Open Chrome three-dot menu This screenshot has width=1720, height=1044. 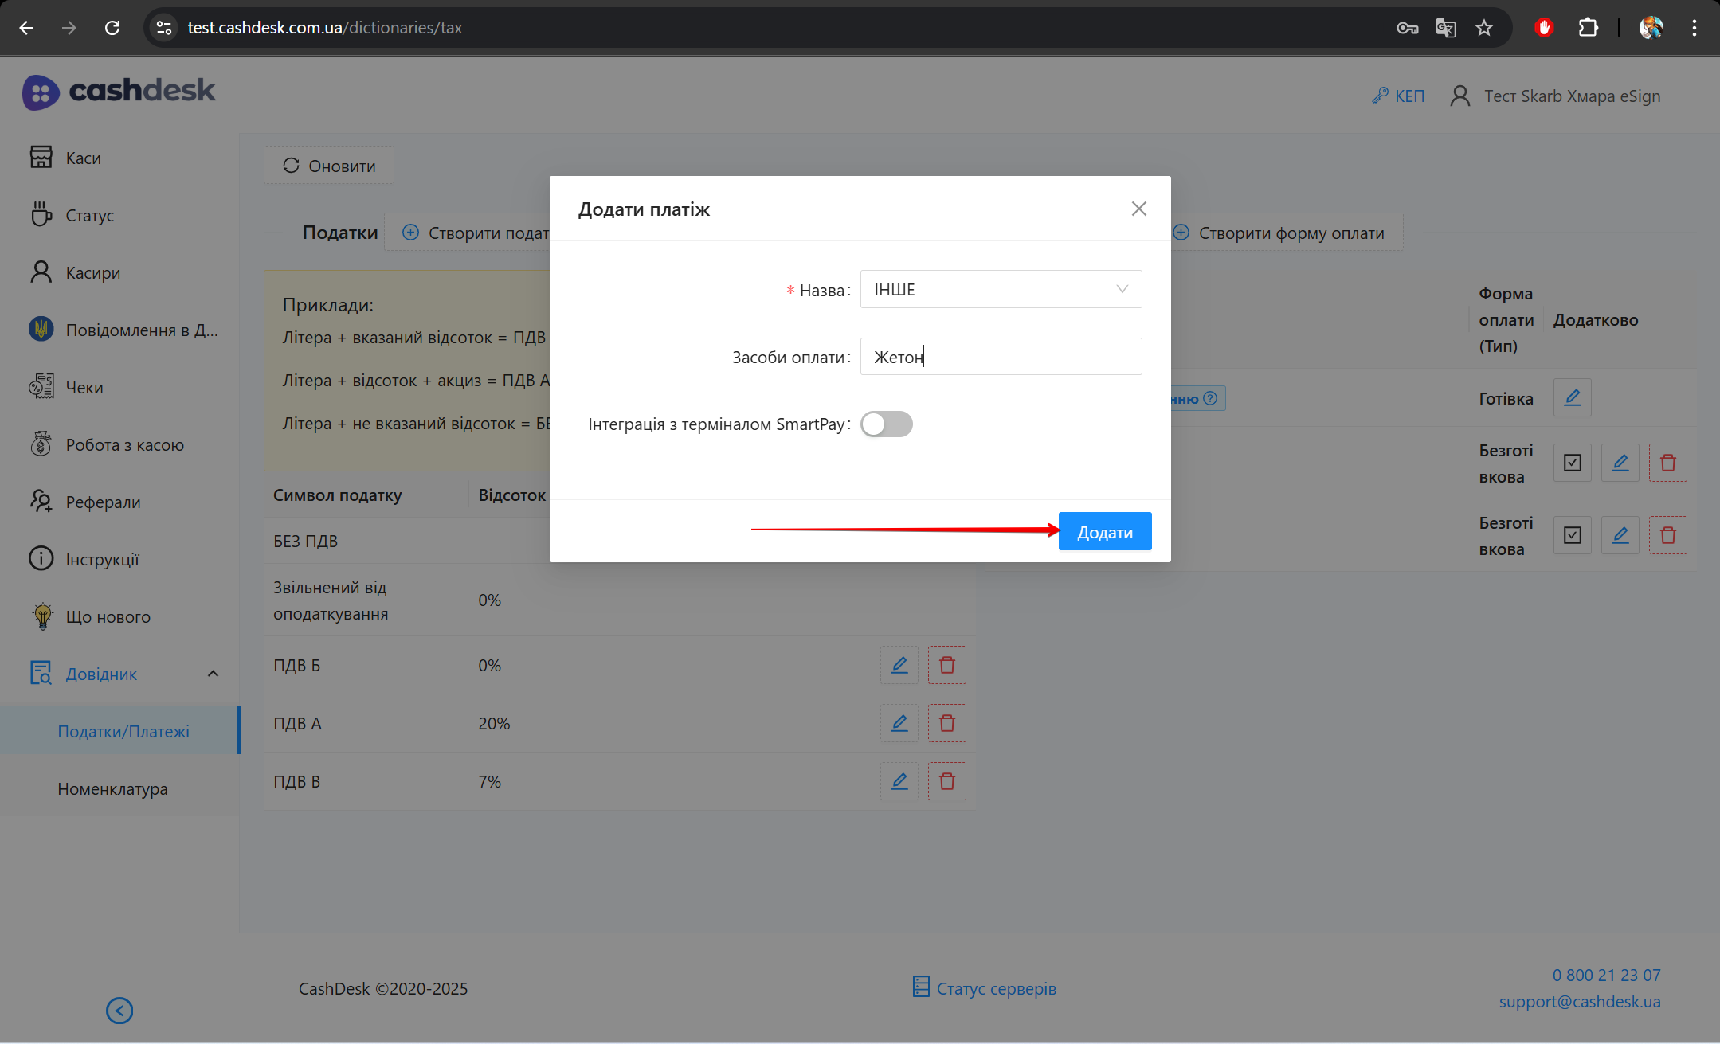coord(1694,28)
